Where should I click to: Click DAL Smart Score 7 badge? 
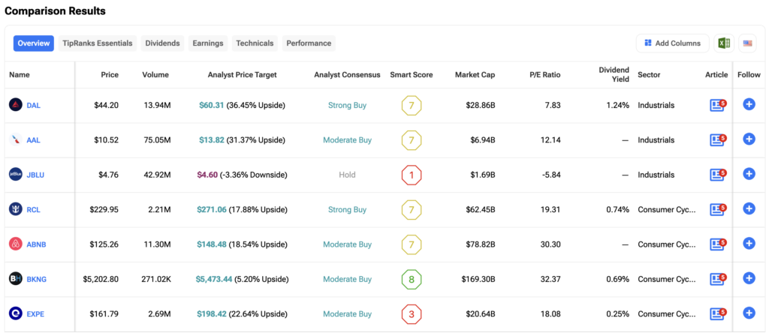412,105
